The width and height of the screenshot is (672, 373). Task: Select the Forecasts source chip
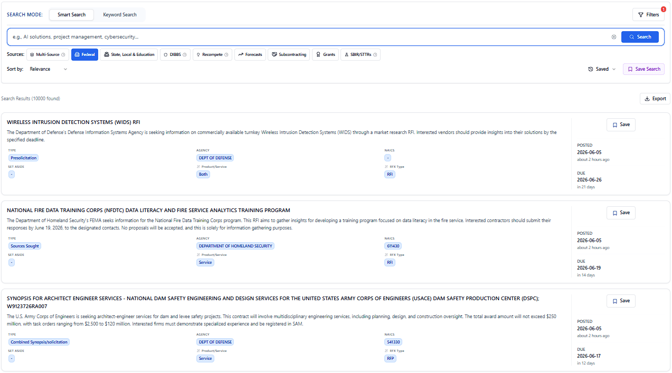coord(250,55)
